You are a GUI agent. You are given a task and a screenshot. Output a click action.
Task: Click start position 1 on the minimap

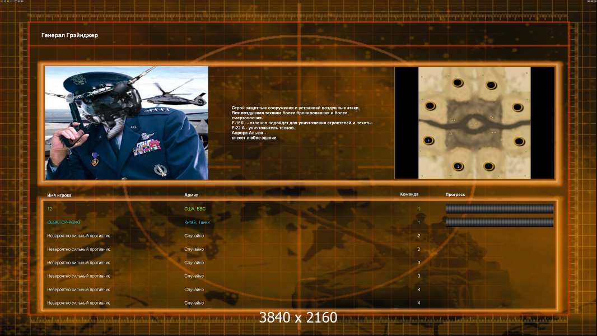[428, 140]
